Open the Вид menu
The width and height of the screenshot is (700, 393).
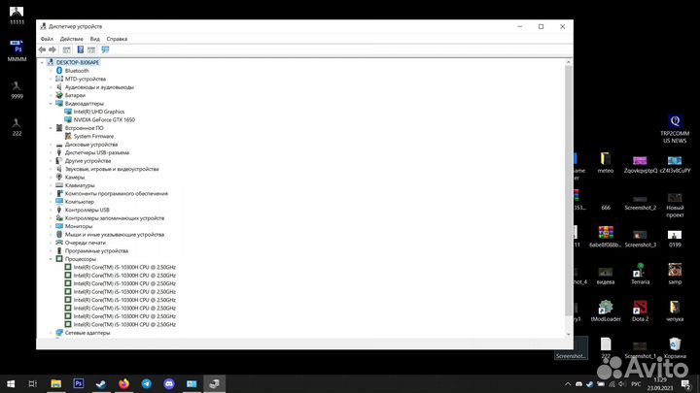pos(95,39)
